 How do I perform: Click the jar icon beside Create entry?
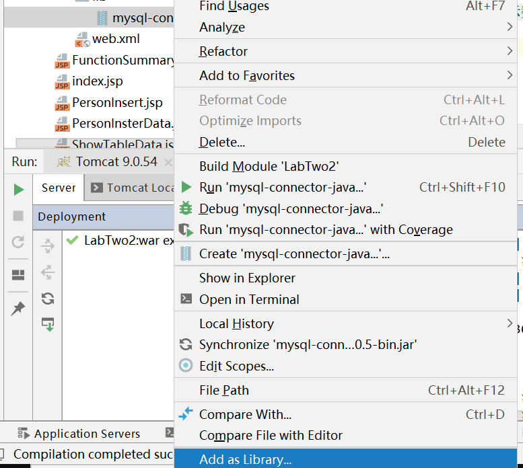point(186,253)
